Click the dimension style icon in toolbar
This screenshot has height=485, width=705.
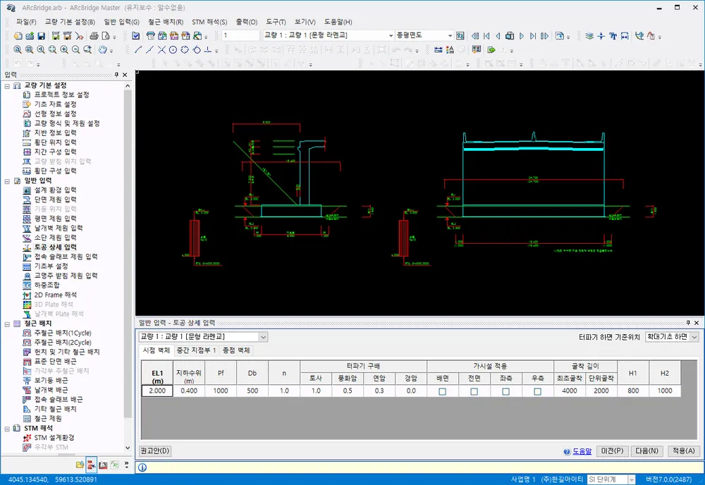click(625, 36)
